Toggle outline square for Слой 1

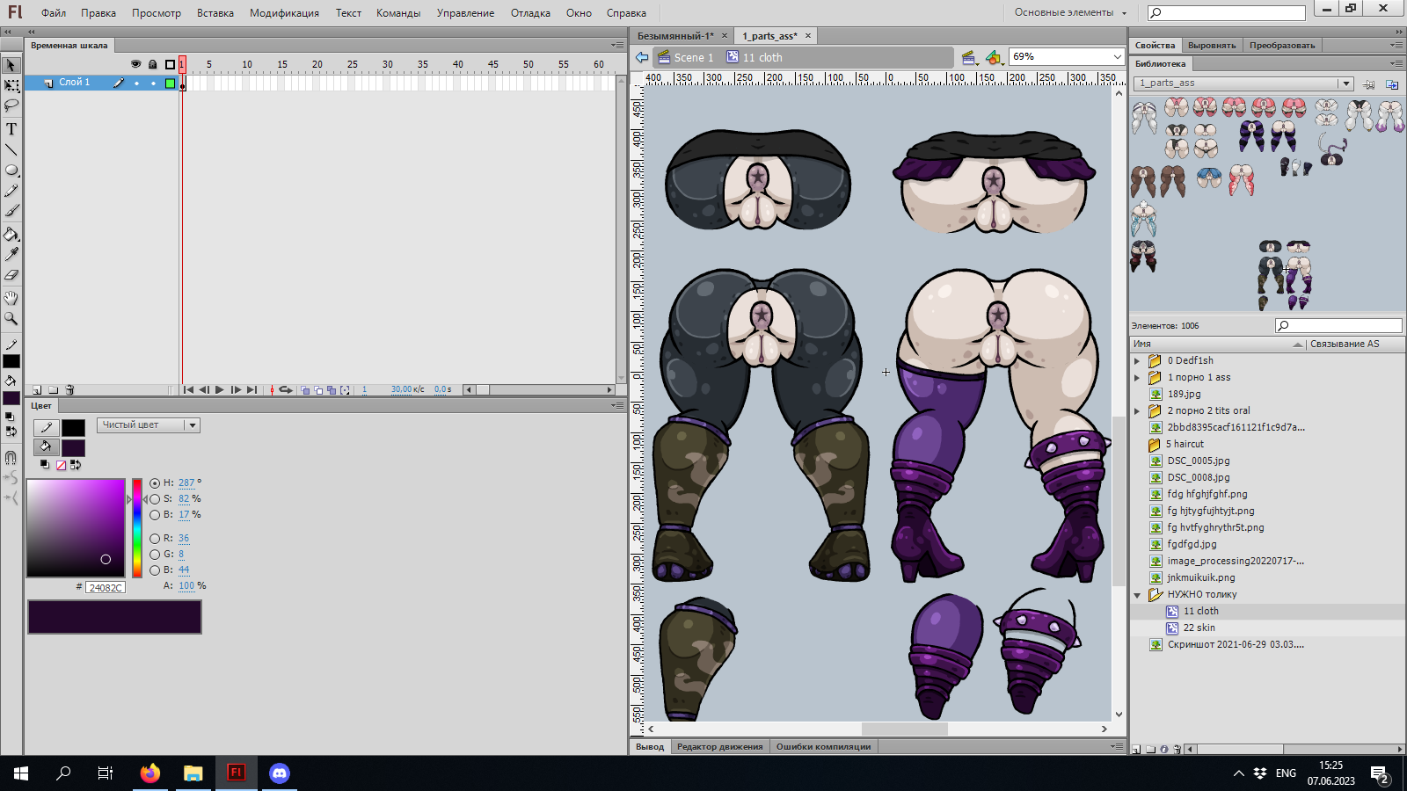click(170, 83)
